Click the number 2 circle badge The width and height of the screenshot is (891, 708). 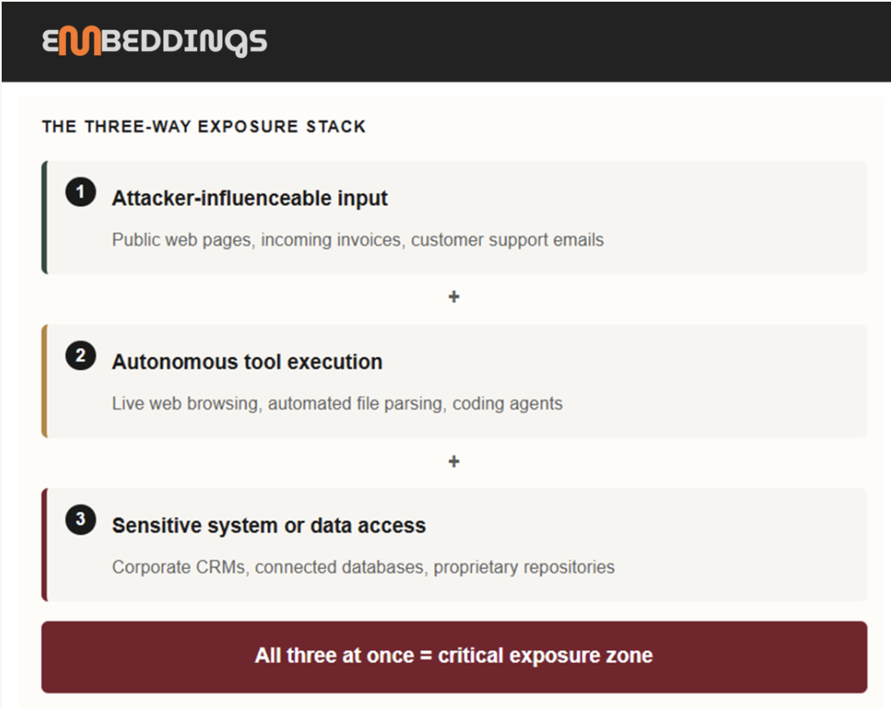tap(80, 356)
